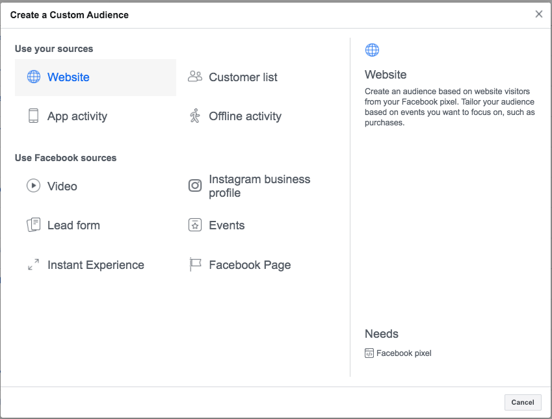Viewport: 552px width, 419px height.
Task: Select Instant Experience source text
Action: pos(96,265)
